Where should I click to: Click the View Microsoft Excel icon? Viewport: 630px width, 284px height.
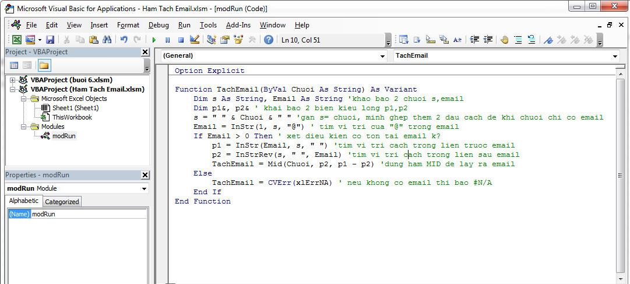pyautogui.click(x=17, y=40)
